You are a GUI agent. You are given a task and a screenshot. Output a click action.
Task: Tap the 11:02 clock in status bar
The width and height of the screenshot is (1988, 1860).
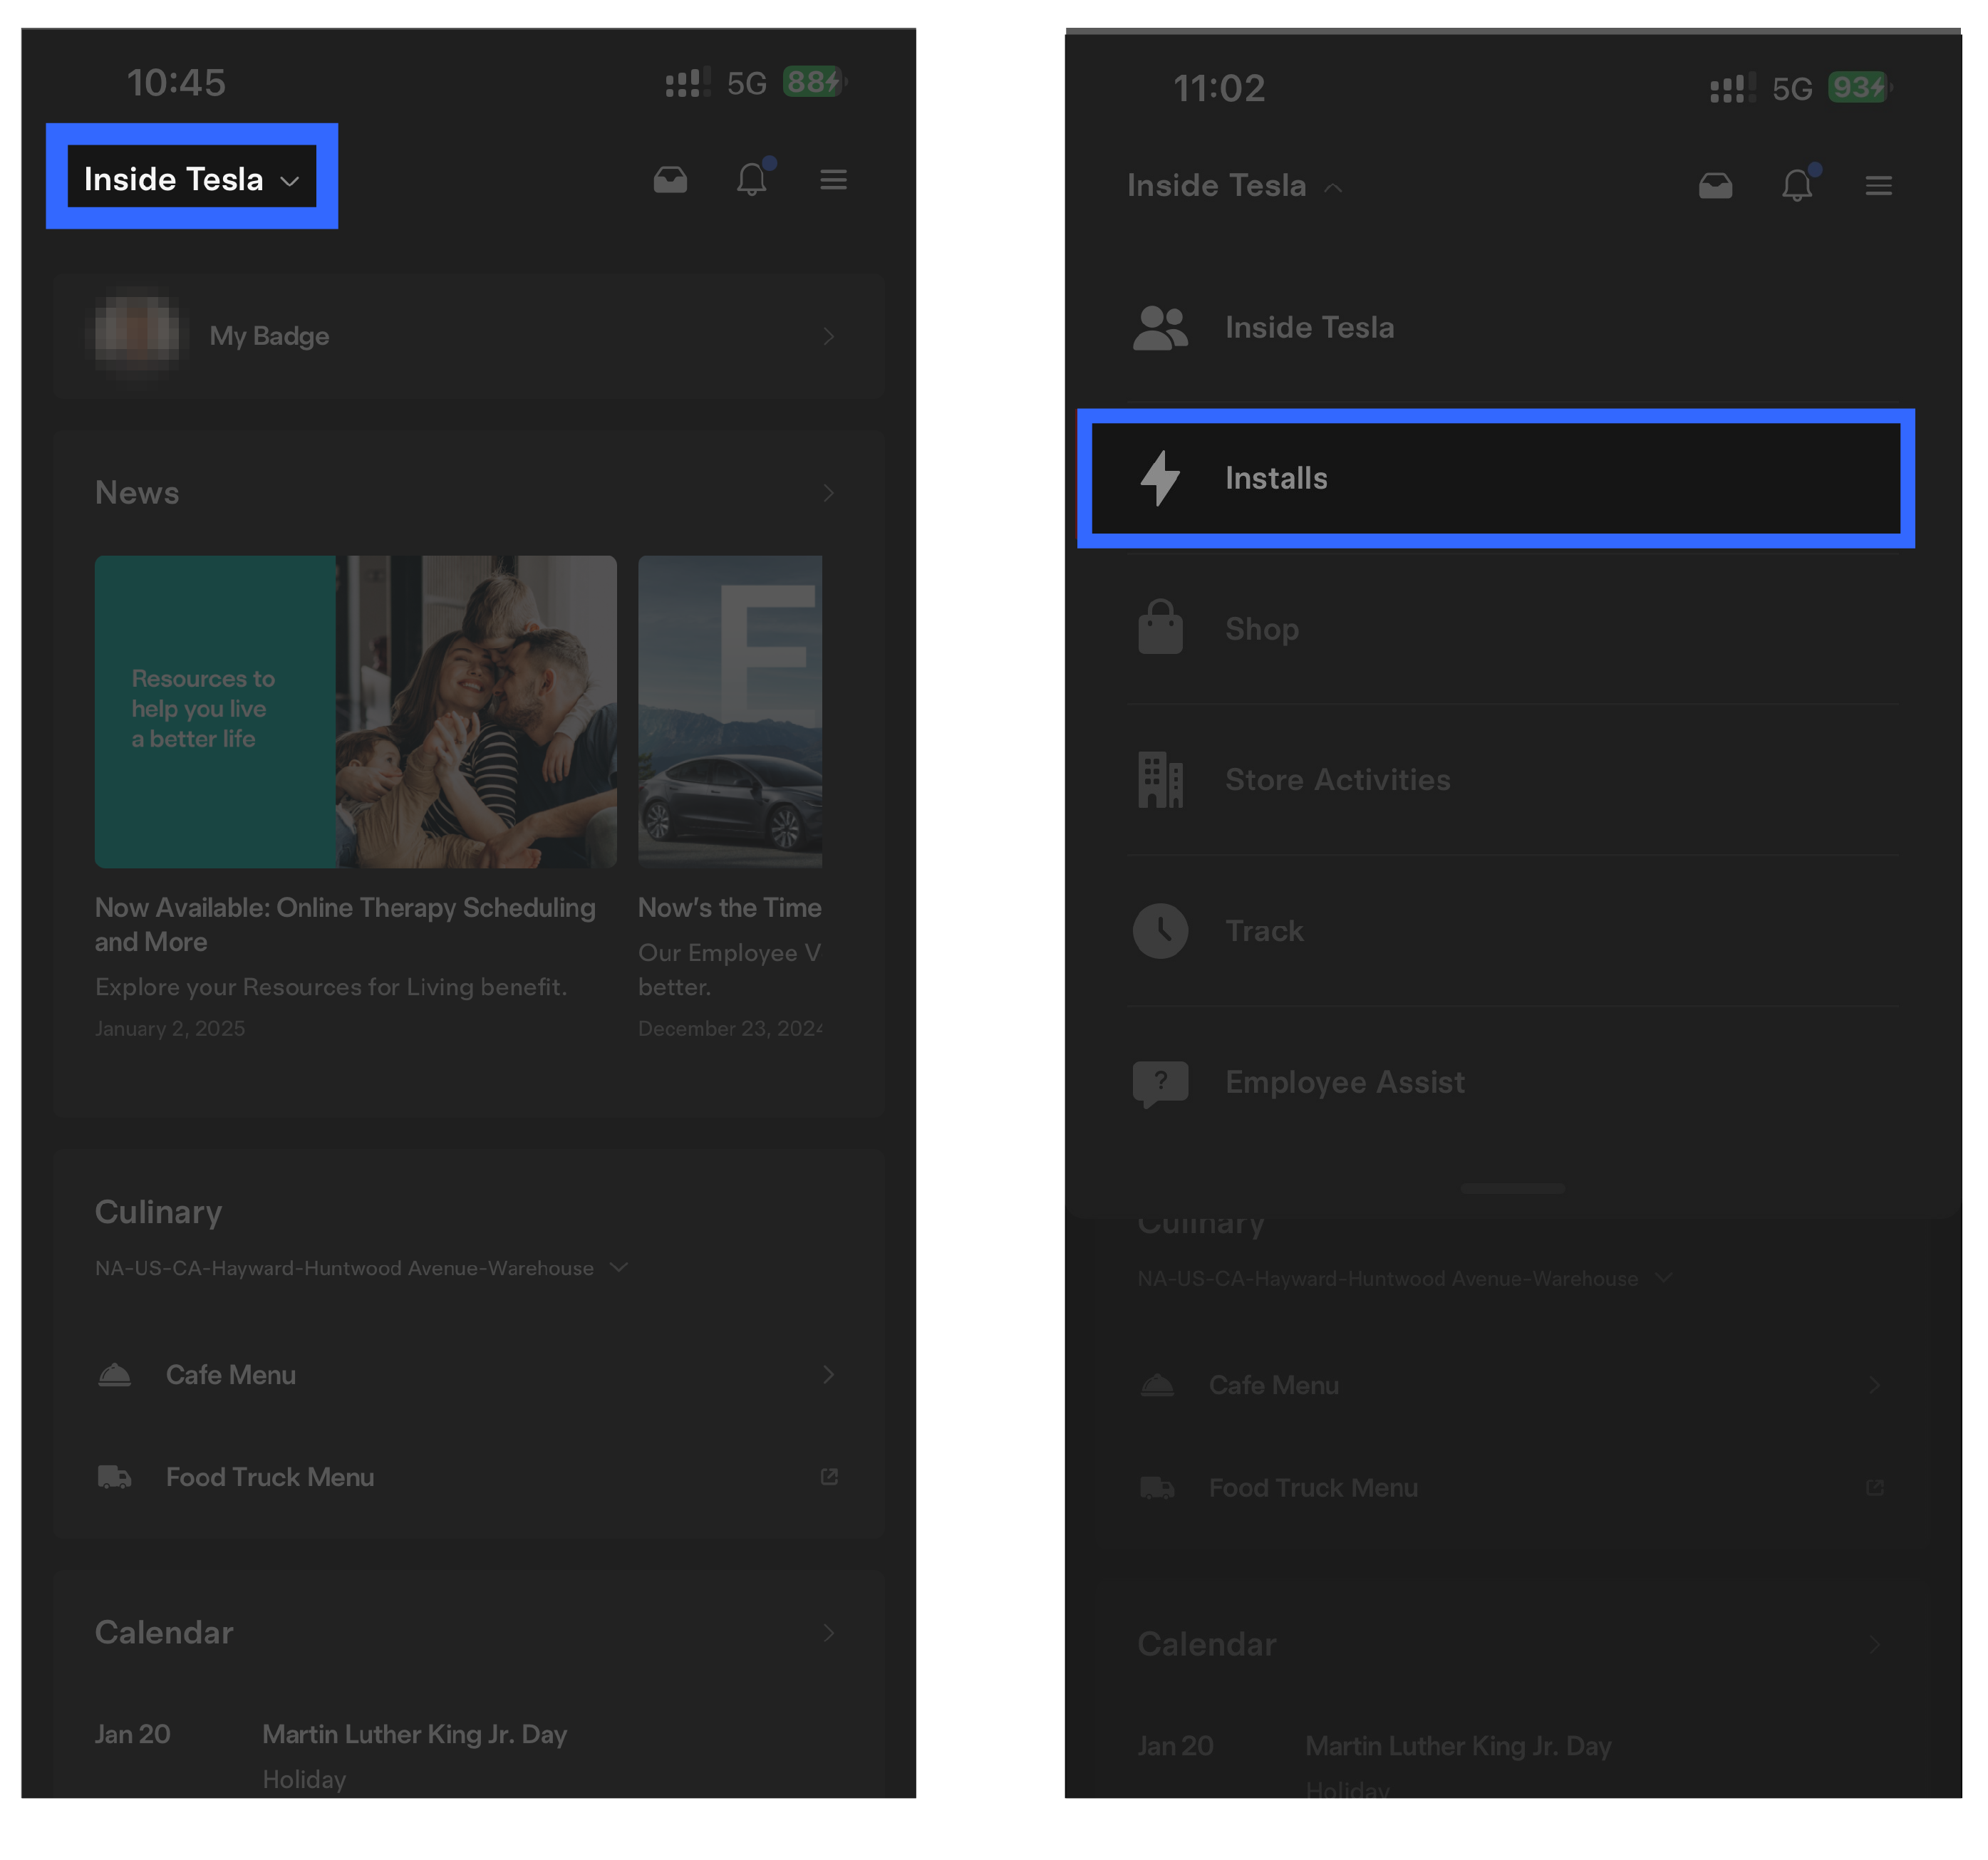tap(1219, 88)
